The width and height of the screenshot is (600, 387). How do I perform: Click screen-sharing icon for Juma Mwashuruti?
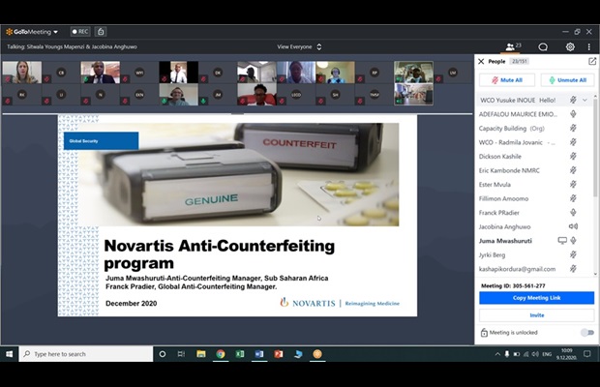(x=561, y=241)
